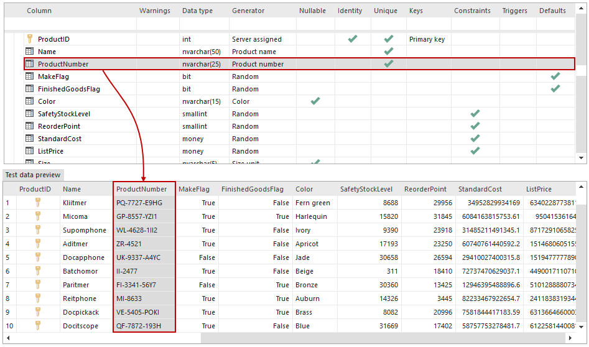Screen dimensions: 589x347
Task: Click the key icon in preview row 1
Action: tap(37, 203)
